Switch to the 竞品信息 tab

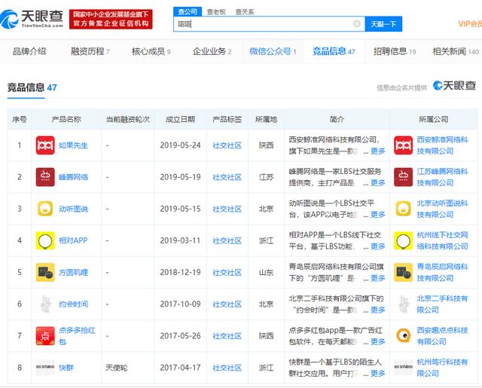pyautogui.click(x=334, y=51)
